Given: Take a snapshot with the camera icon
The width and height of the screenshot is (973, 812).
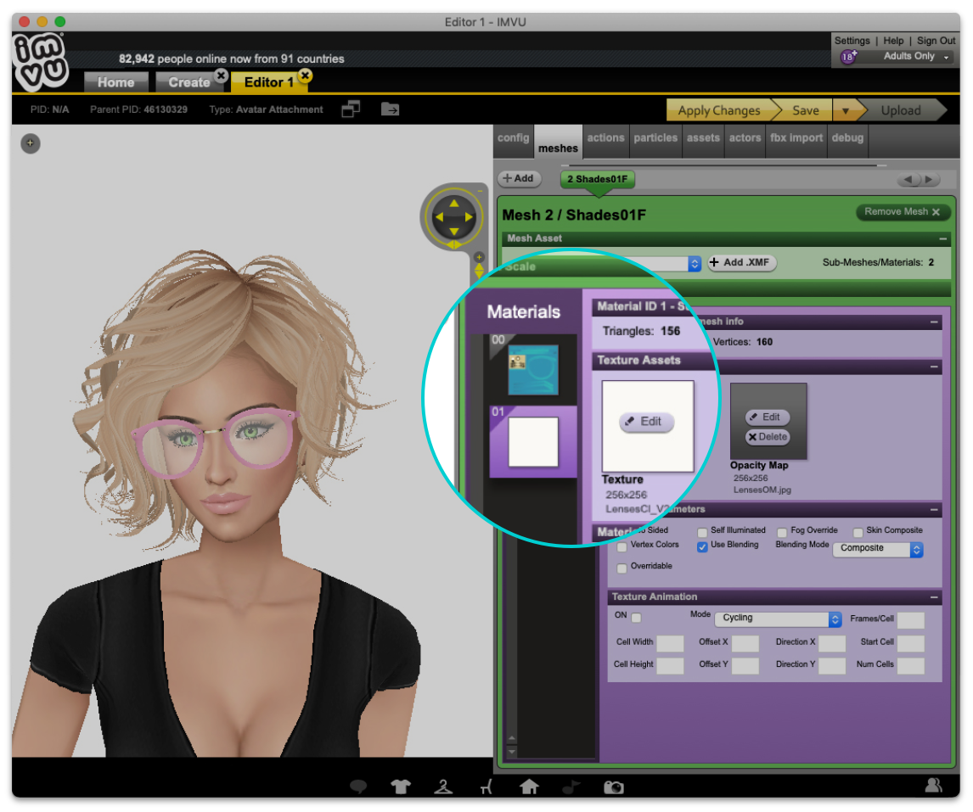Looking at the screenshot, I should tap(613, 787).
